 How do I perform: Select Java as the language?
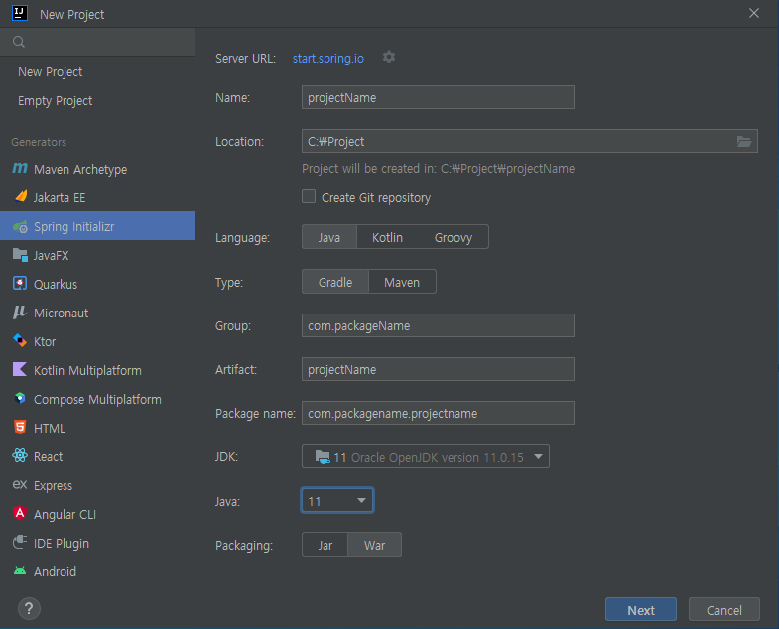[x=329, y=237]
